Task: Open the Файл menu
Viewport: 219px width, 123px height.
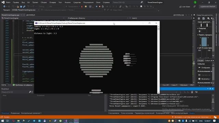Action: pos(8,2)
